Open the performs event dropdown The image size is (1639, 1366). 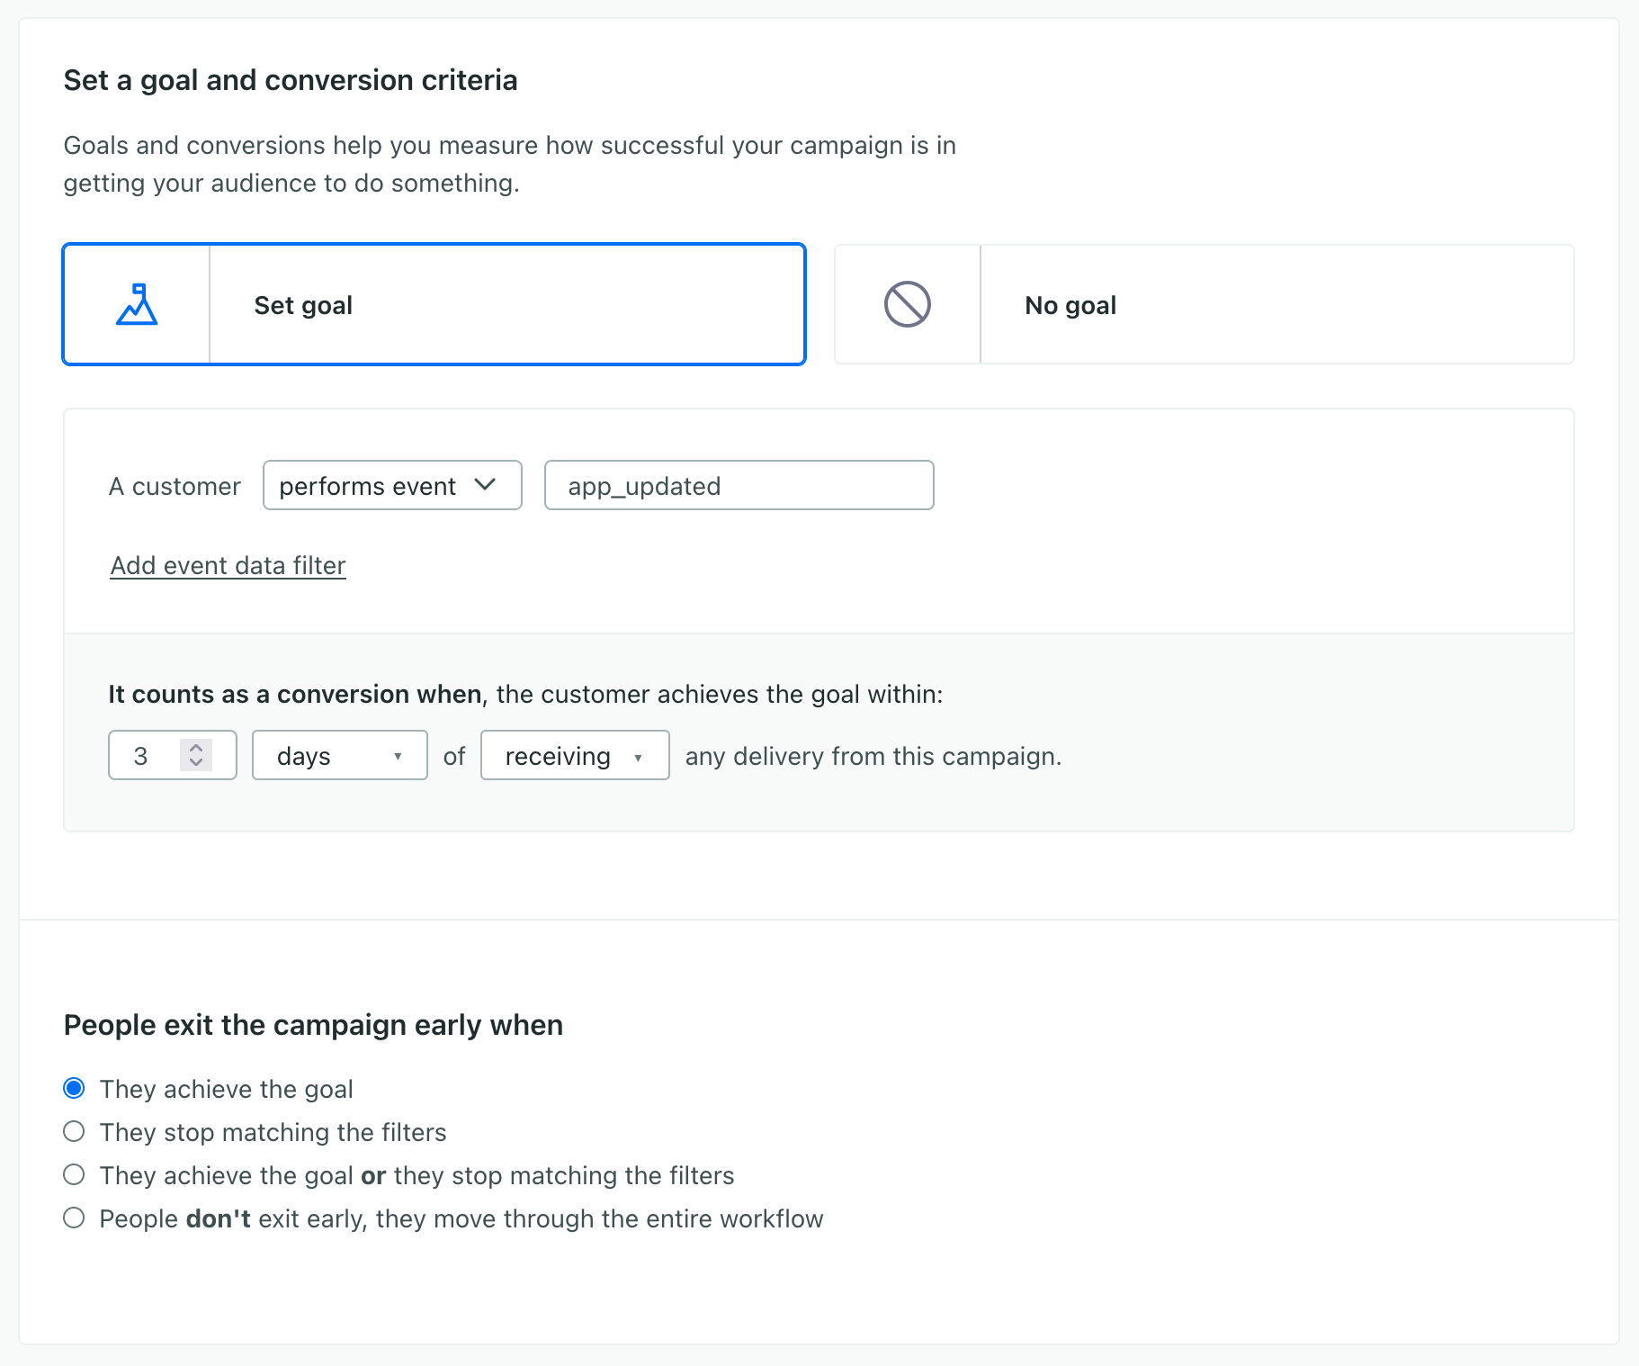pos(392,486)
